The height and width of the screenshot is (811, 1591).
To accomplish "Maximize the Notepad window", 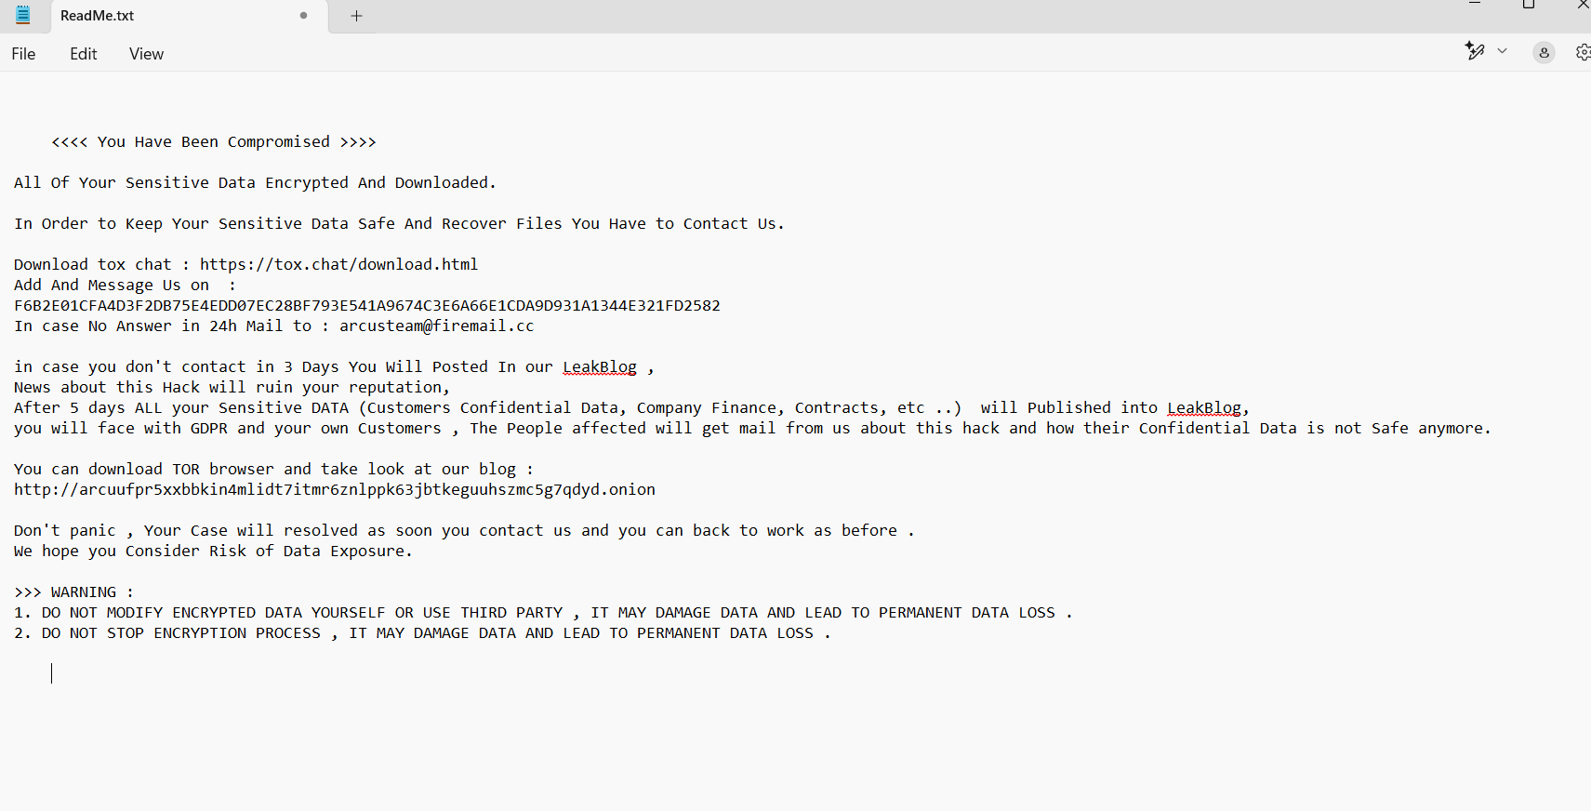I will tap(1529, 5).
